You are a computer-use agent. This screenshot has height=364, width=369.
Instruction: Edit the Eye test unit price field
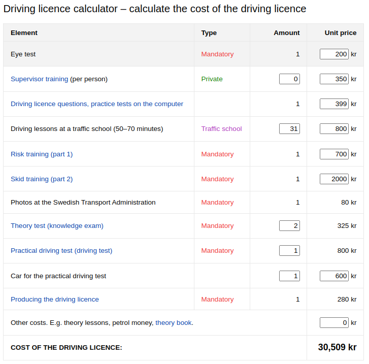point(334,54)
